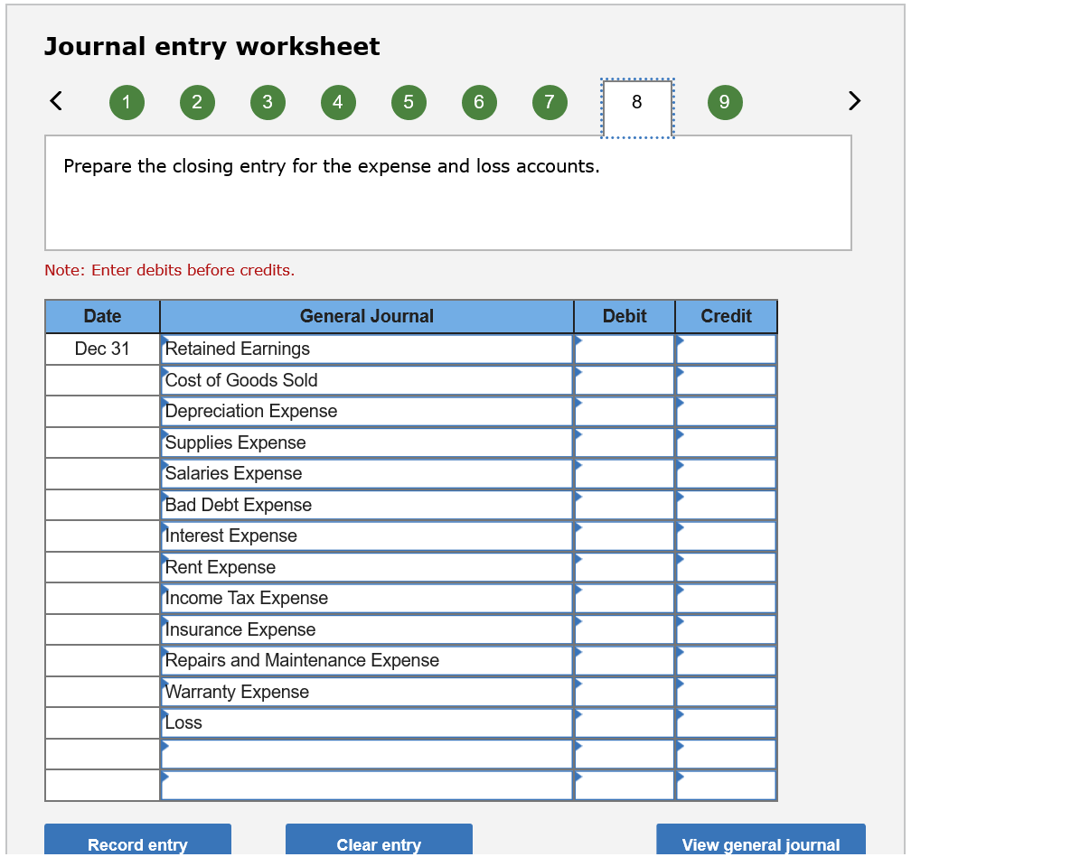The height and width of the screenshot is (857, 1071).
Task: Click the Debit field for Loss
Action: tap(625, 722)
